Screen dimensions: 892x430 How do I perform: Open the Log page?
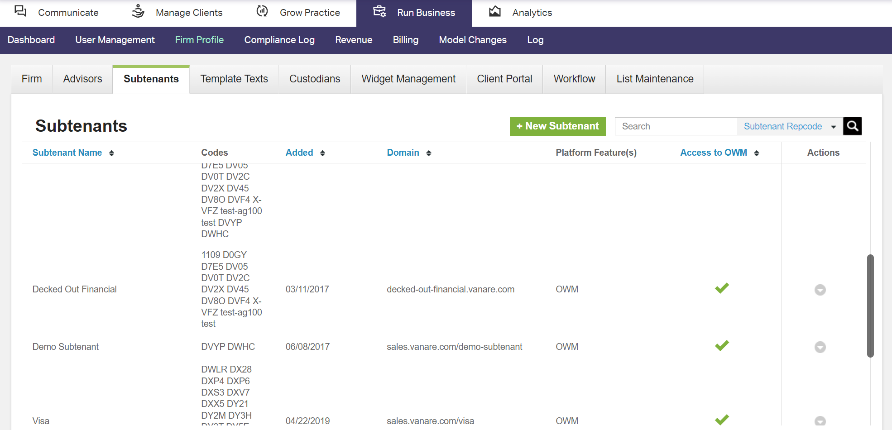click(x=535, y=40)
